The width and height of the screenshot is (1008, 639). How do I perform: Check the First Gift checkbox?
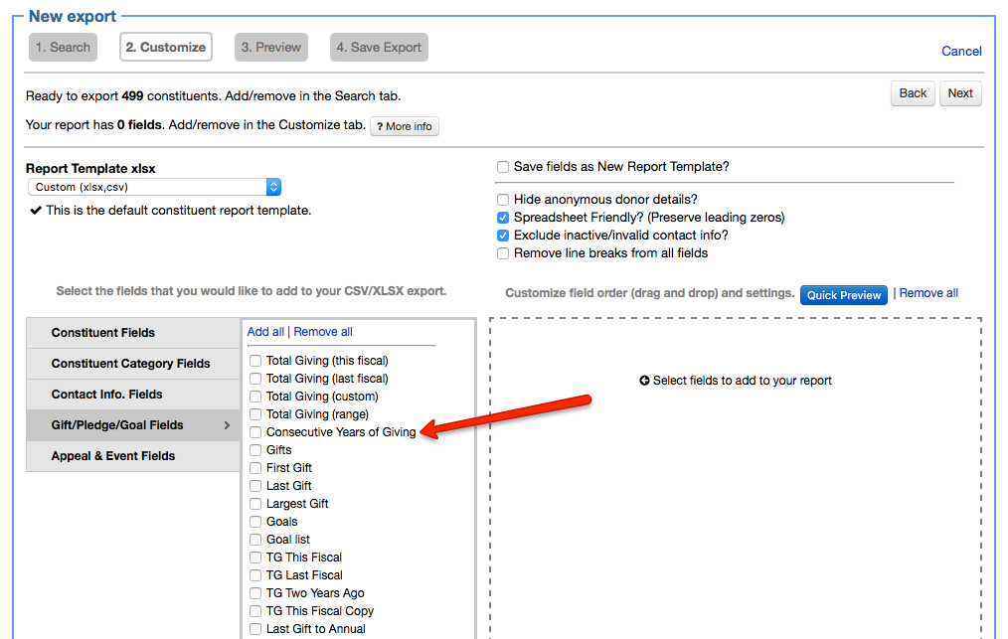pyautogui.click(x=255, y=468)
